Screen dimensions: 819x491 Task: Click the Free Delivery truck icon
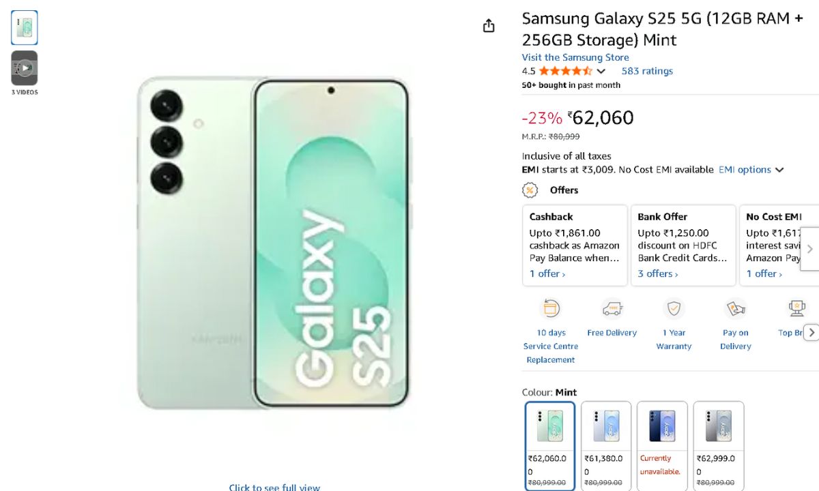[612, 309]
